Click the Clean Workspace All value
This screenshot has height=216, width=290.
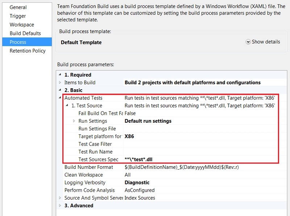(128, 175)
